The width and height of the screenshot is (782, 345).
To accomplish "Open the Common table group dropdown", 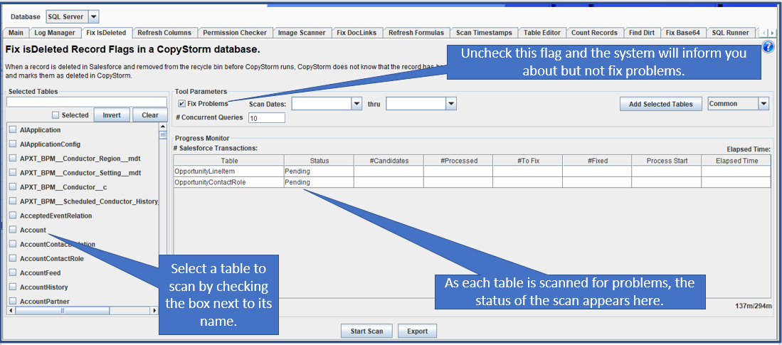I will click(x=763, y=104).
